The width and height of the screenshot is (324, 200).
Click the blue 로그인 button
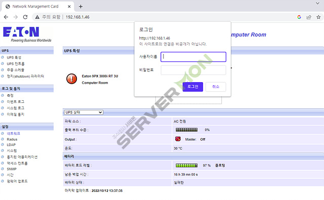point(192,87)
